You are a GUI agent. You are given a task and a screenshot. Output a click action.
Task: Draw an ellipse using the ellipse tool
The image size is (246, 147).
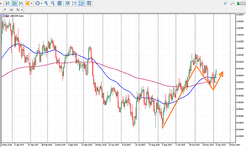click(x=11, y=10)
